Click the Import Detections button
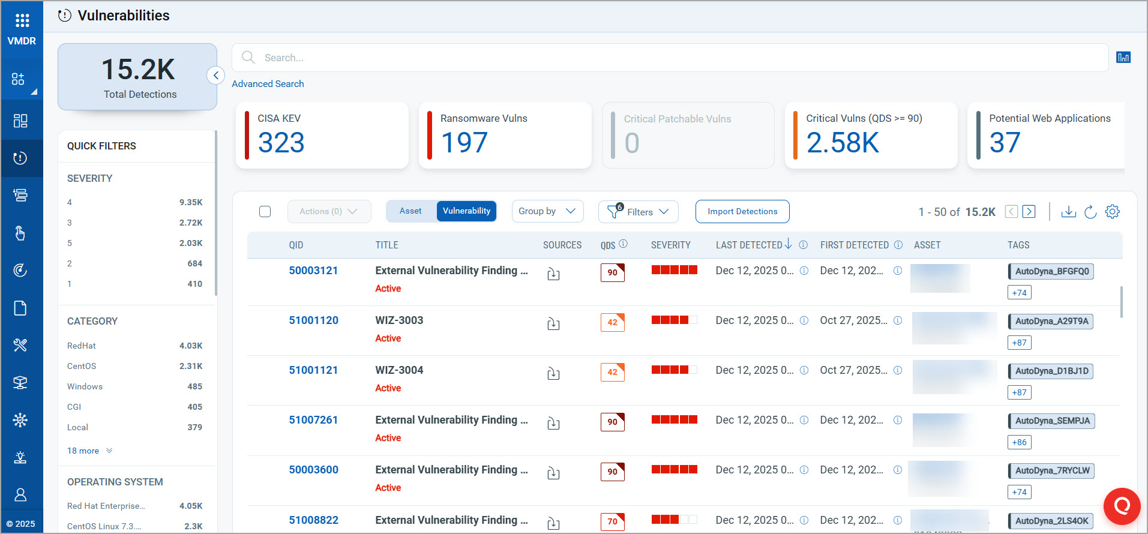Screen dimensions: 1148x534 point(742,211)
